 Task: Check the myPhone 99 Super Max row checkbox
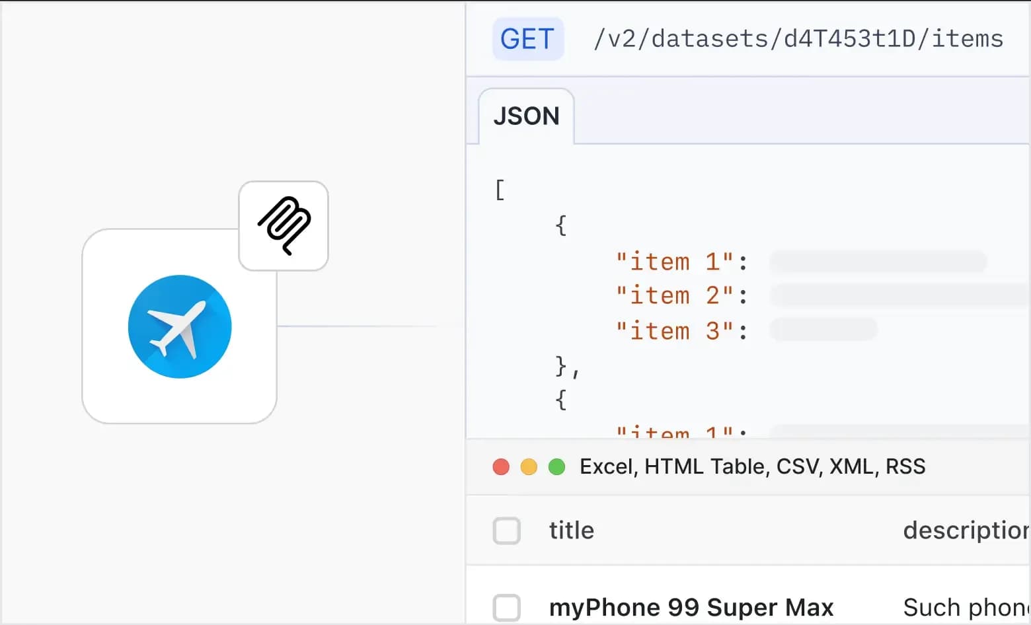coord(507,607)
